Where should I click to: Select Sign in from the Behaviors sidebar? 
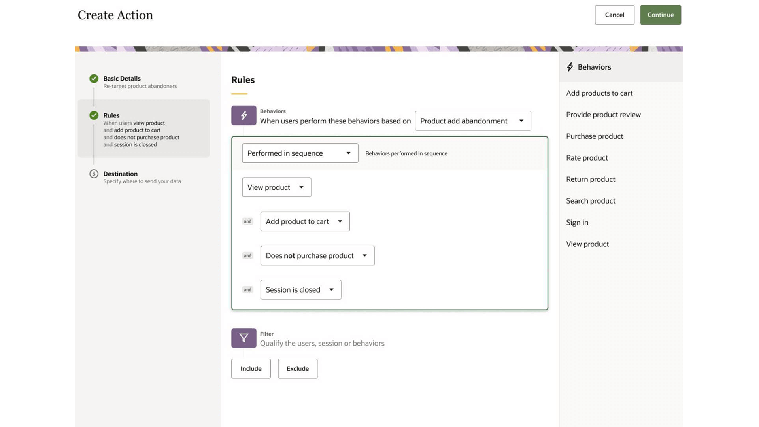coord(577,222)
